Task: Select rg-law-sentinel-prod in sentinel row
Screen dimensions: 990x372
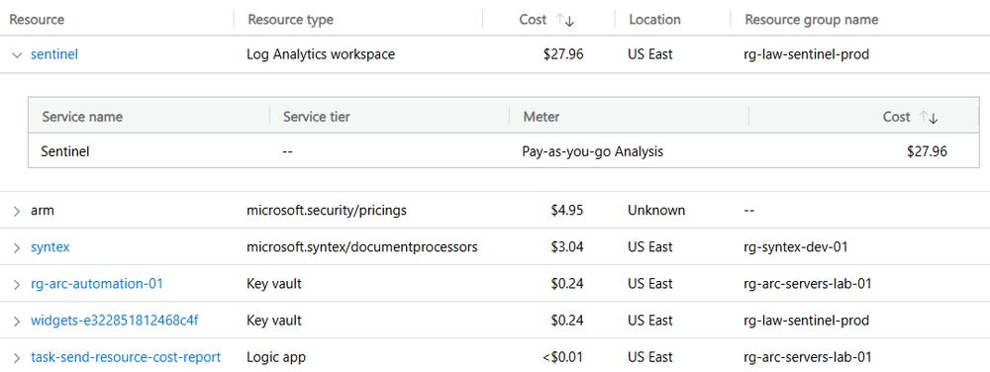Action: pos(807,54)
